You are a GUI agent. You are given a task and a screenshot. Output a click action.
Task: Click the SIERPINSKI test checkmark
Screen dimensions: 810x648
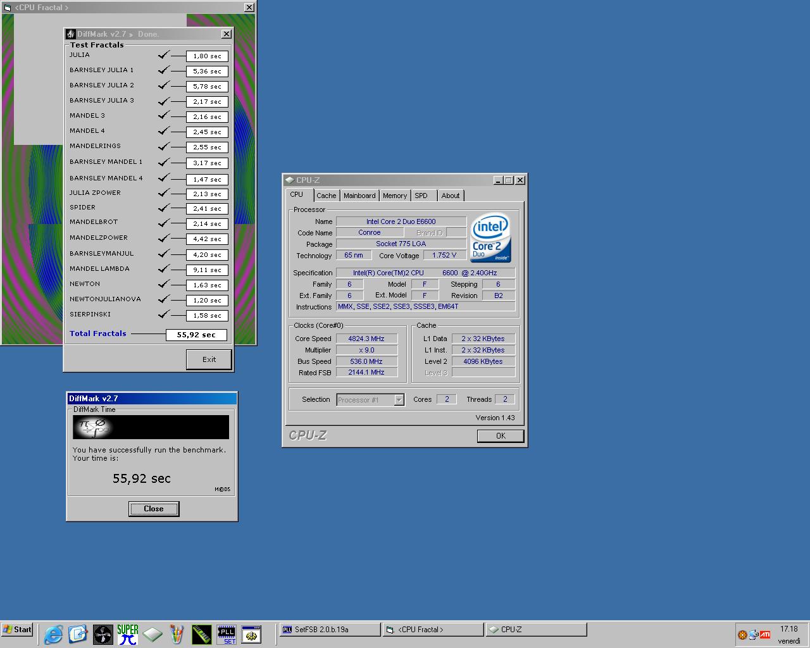[163, 315]
